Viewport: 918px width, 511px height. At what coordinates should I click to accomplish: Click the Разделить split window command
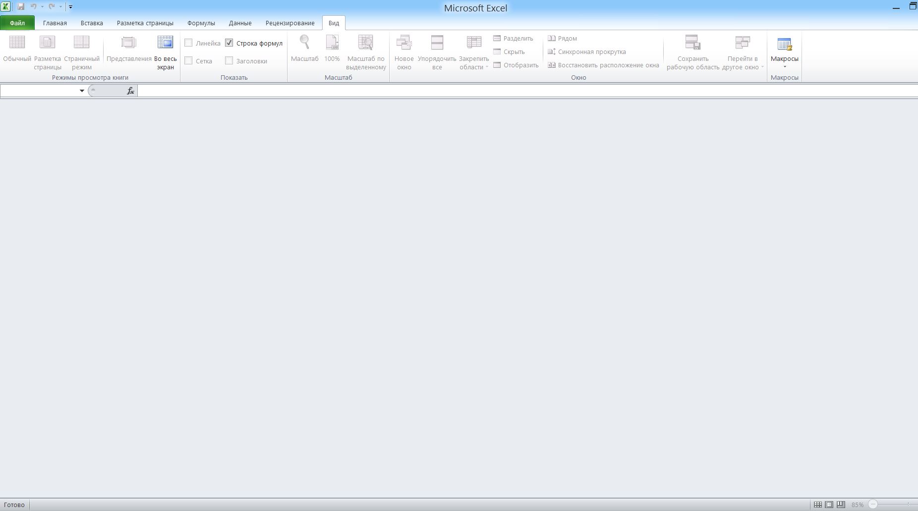click(513, 38)
